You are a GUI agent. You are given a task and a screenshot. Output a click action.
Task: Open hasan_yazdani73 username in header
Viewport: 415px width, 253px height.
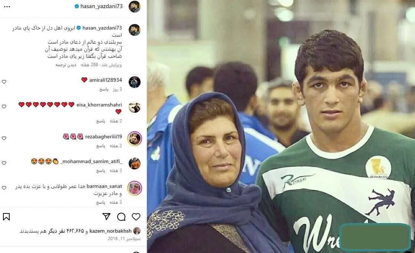101,6
